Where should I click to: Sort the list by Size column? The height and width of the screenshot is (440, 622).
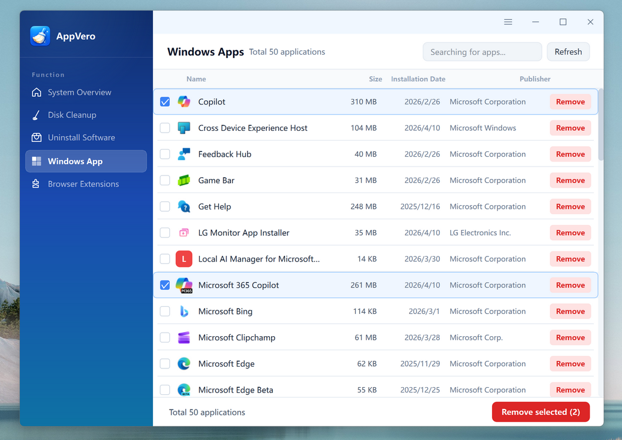point(375,79)
